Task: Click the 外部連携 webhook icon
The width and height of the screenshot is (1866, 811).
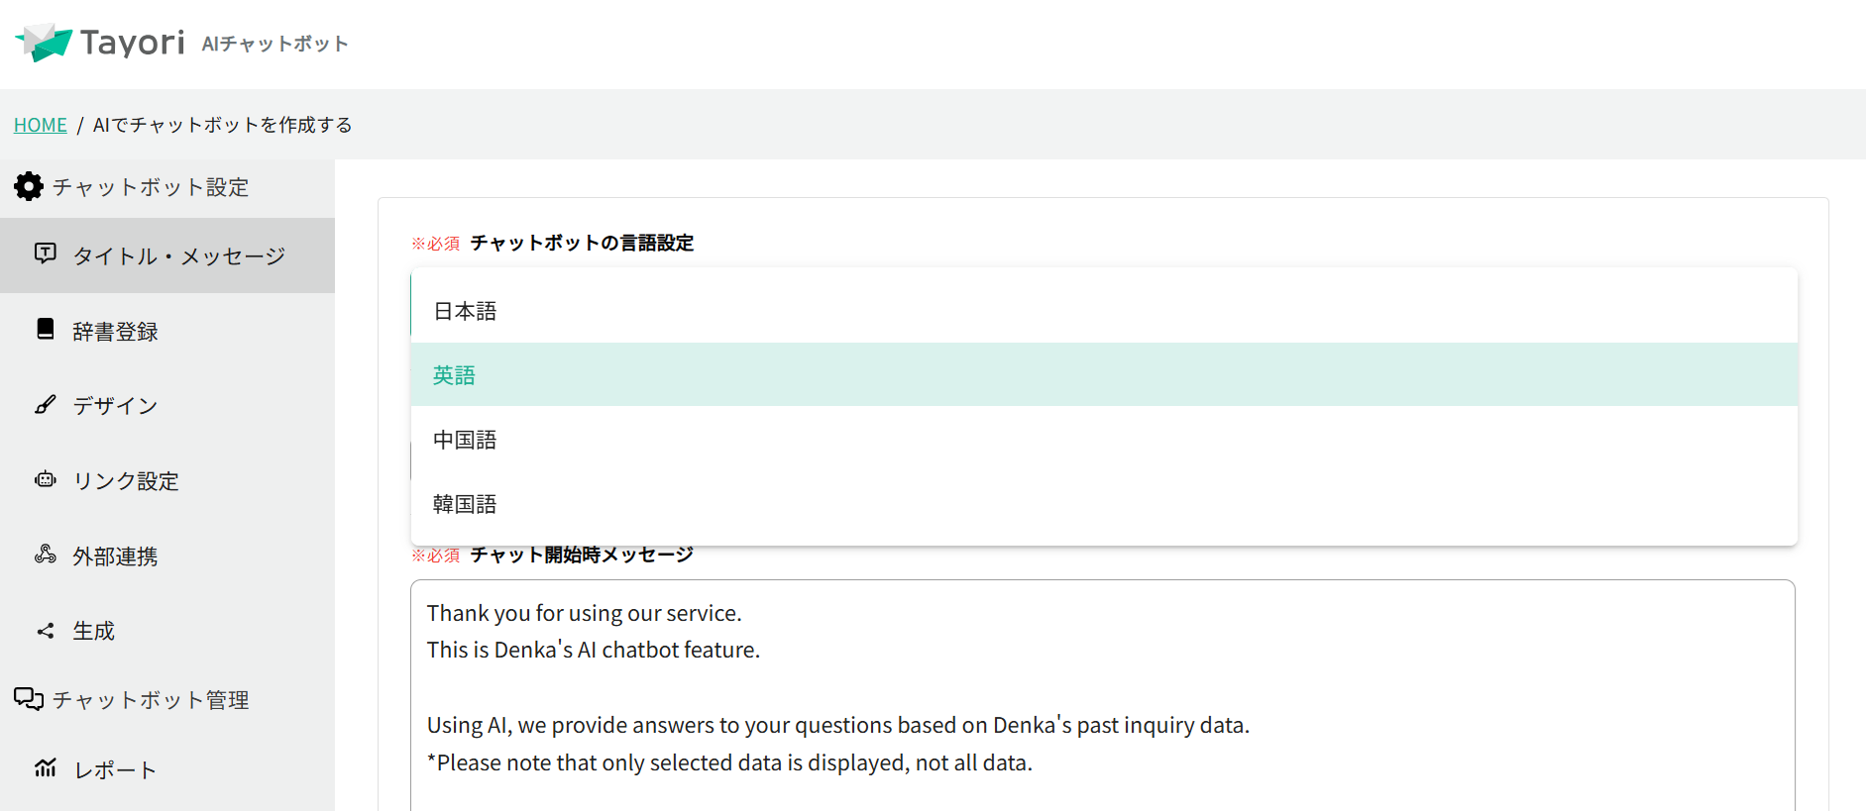Action: point(46,555)
